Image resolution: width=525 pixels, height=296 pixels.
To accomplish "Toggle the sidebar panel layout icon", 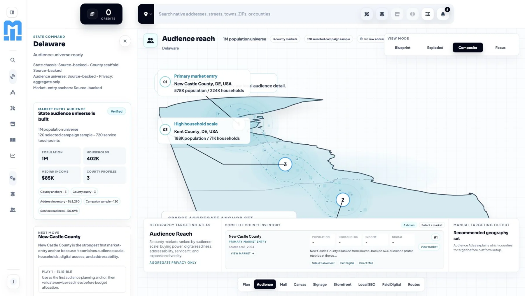I will pos(12,13).
